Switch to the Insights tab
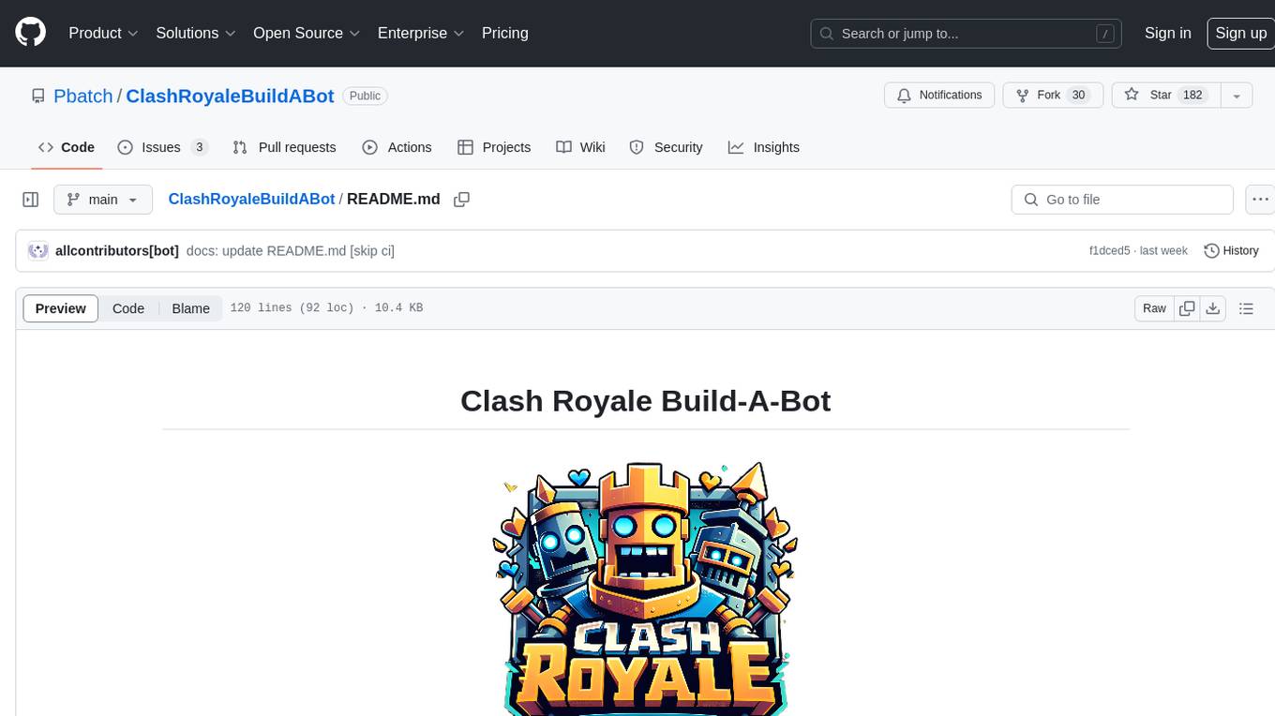1275x716 pixels. pyautogui.click(x=764, y=147)
